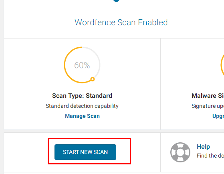This screenshot has height=174, width=224.
Task: Click the Standard detection capability text
Action: [x=82, y=106]
